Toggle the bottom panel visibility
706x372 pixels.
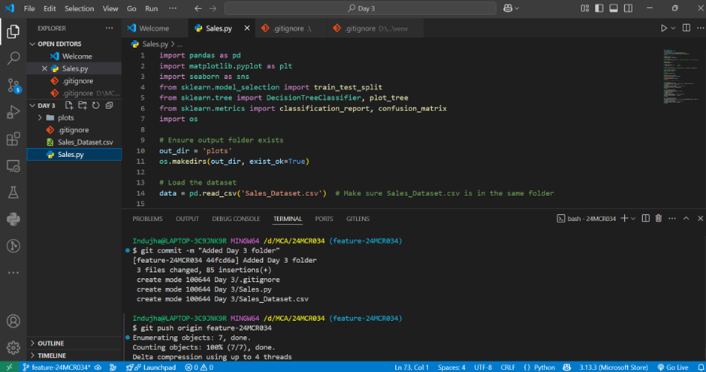pos(614,8)
